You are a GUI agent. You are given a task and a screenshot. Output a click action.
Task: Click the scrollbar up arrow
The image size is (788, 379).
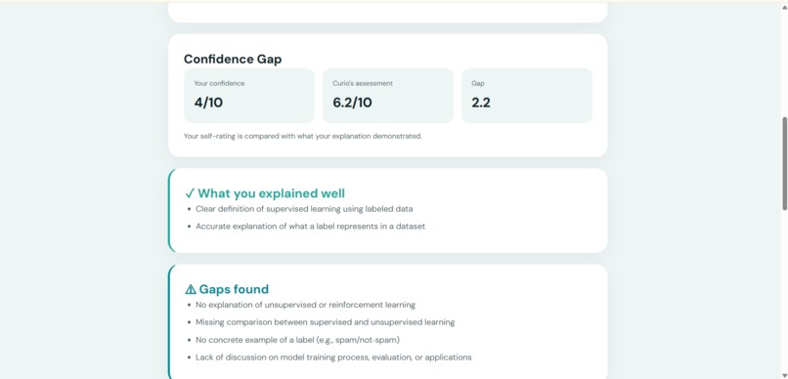coord(784,7)
